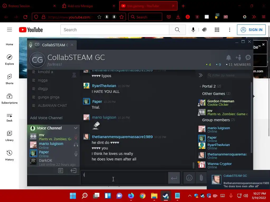Open Shorts in YouTube sidebar
The width and height of the screenshot is (270, 202).
[9, 79]
